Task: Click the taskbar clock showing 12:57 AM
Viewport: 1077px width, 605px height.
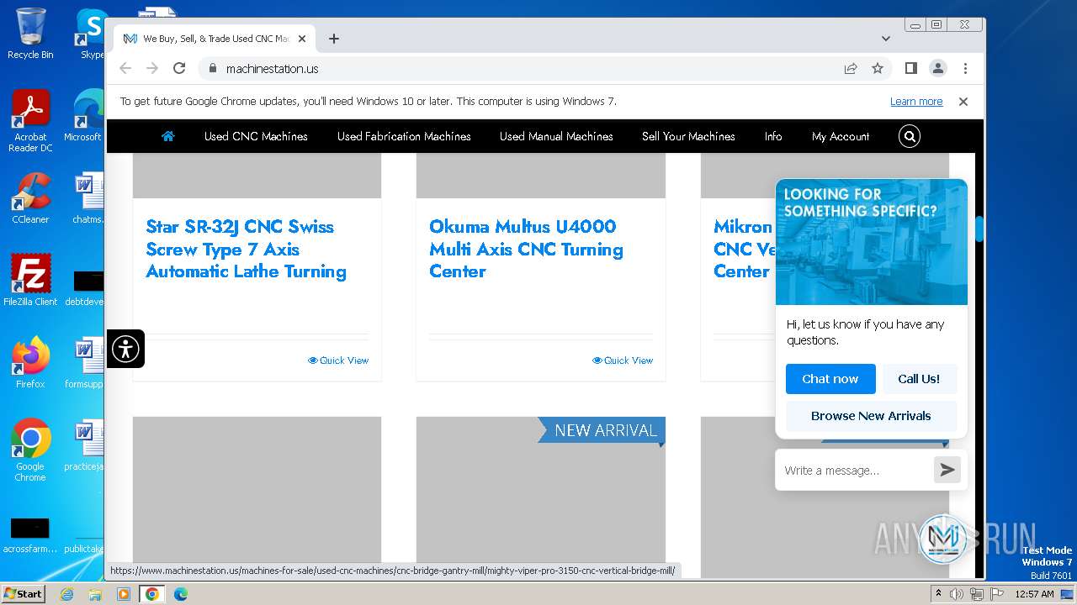Action: (x=1034, y=594)
